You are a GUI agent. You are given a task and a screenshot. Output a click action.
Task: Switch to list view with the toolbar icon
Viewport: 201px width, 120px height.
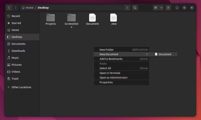[x=156, y=8]
